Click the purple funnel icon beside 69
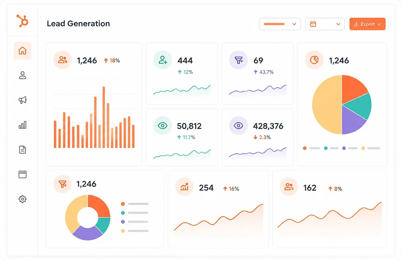This screenshot has height=260, width=402. coord(239,60)
